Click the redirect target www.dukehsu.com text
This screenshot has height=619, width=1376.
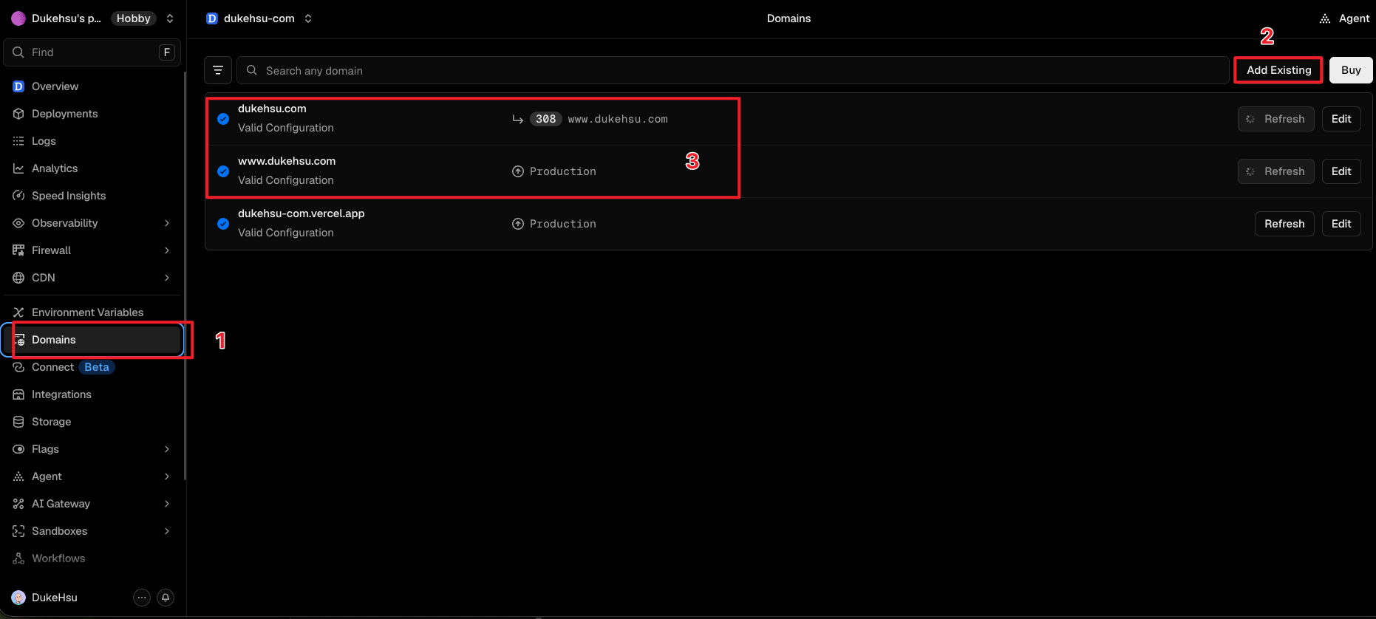[618, 119]
